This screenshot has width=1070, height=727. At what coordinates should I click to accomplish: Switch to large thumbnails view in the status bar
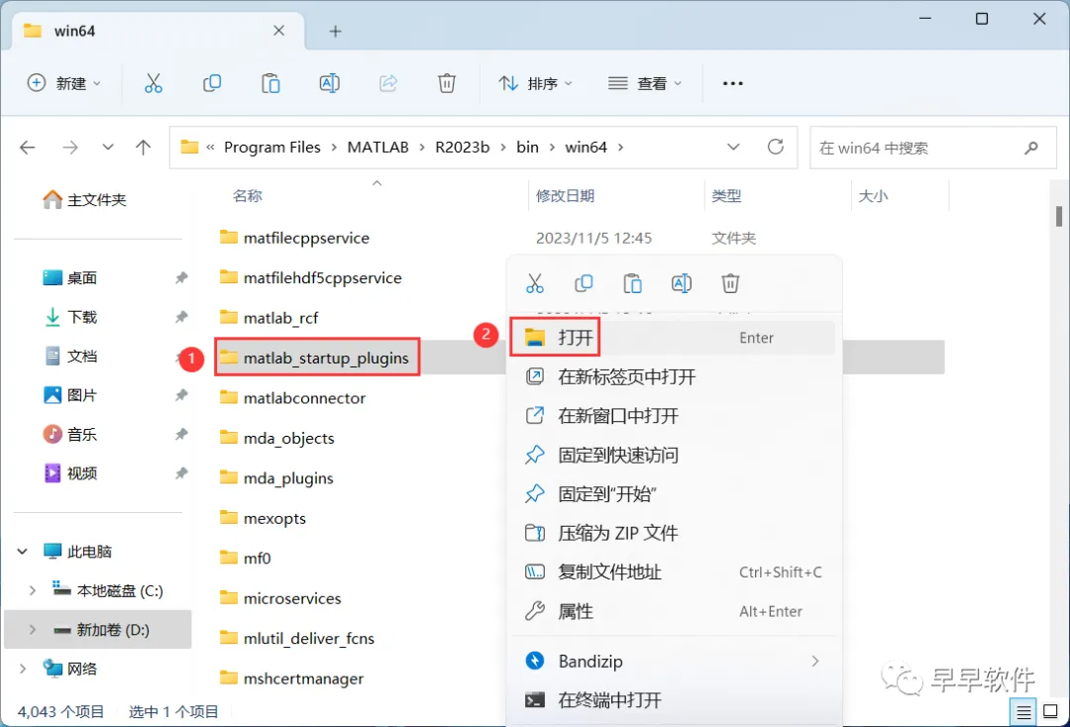pos(1051,713)
